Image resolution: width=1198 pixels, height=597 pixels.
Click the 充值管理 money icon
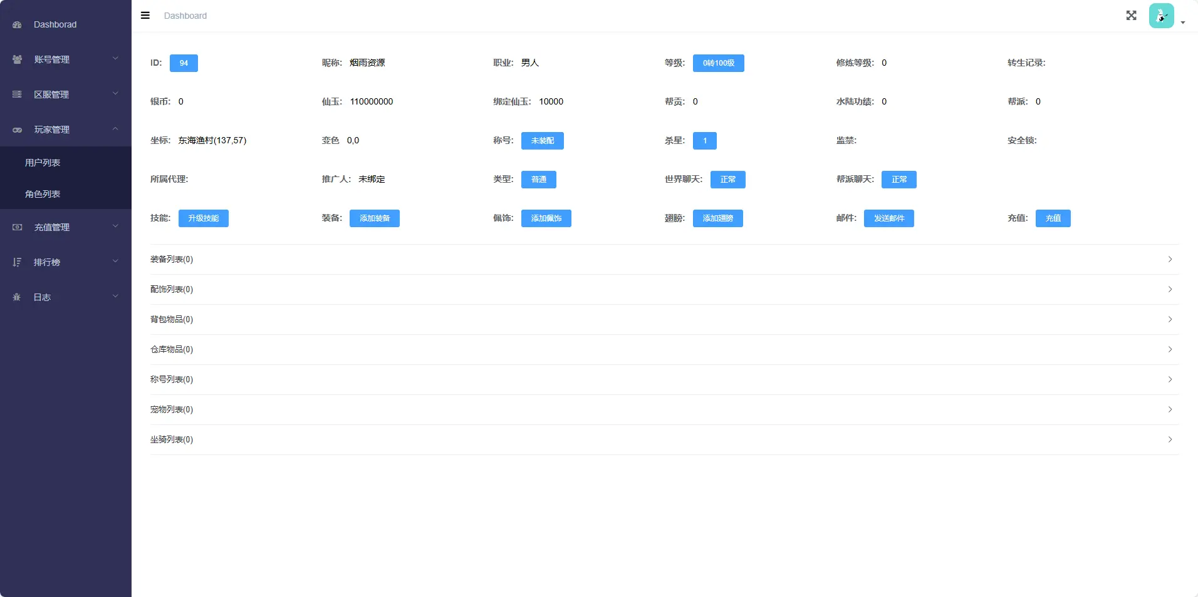(x=18, y=227)
